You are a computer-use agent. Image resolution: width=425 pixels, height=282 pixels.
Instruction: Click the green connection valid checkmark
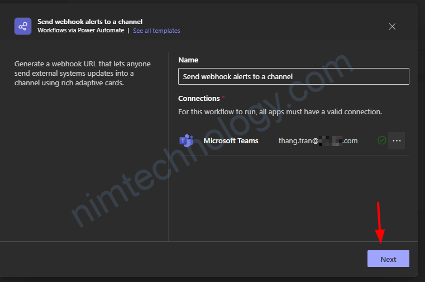pyautogui.click(x=382, y=140)
